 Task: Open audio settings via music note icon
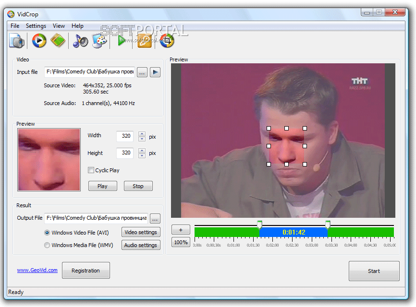pos(80,41)
